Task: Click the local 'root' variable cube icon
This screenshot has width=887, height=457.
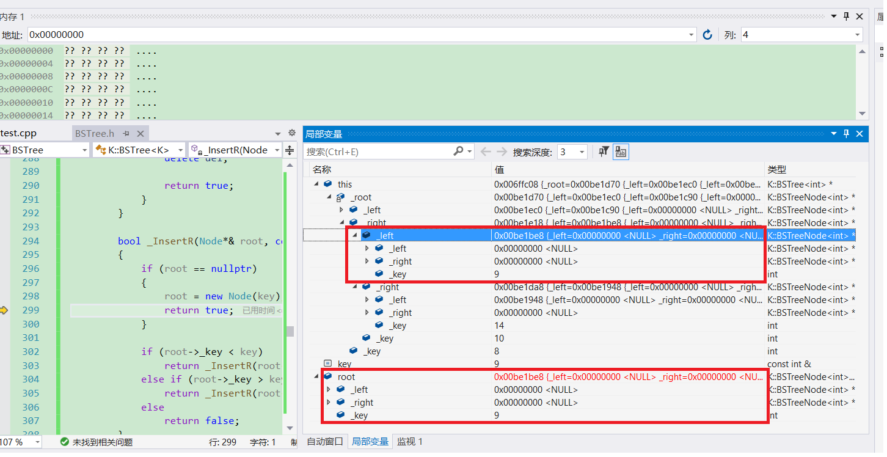Action: click(x=328, y=376)
